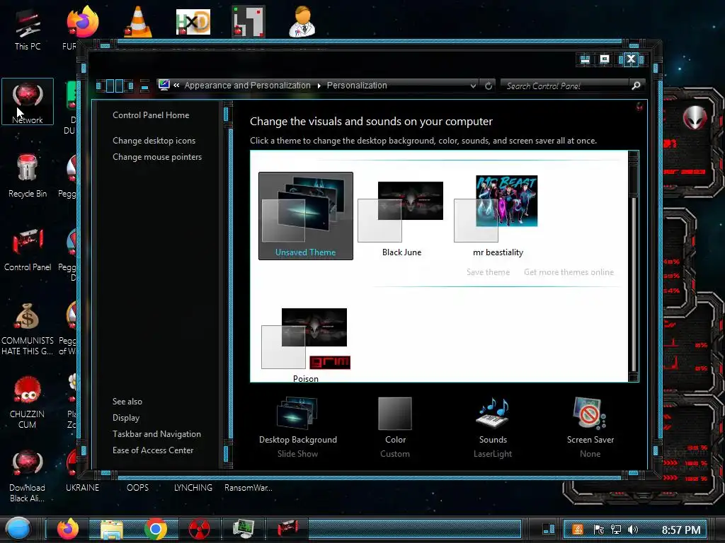Open the doctor figure desktop icon
Image resolution: width=725 pixels, height=543 pixels.
[302, 21]
